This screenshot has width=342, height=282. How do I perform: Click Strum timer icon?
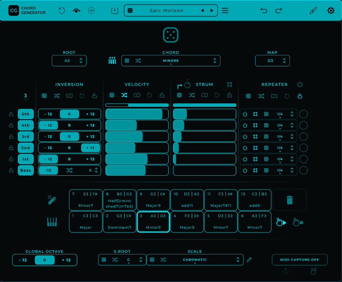tap(187, 84)
